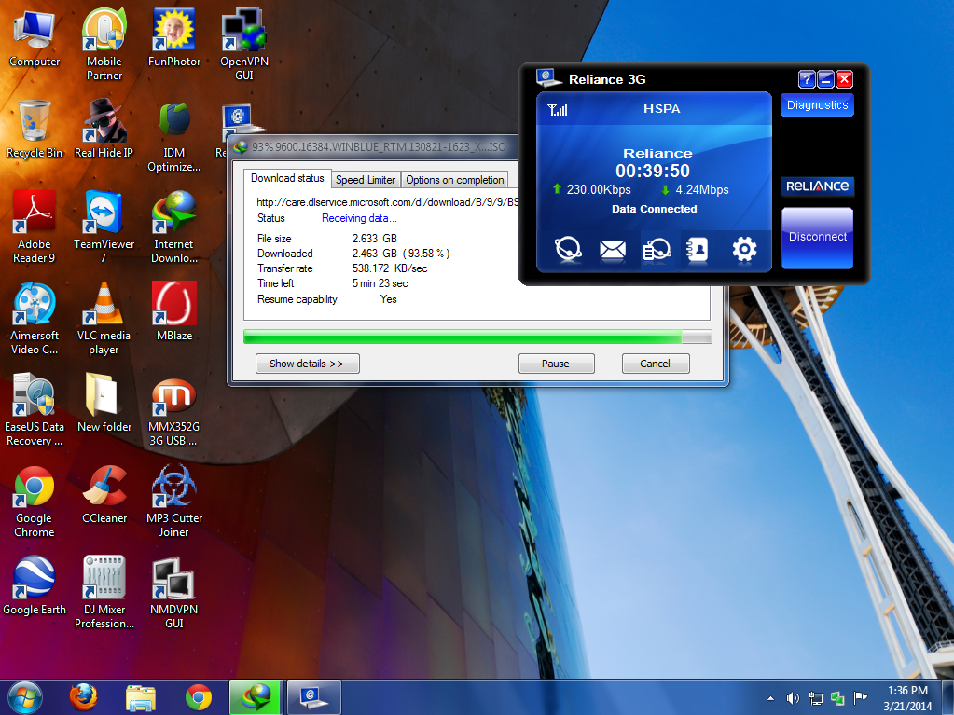This screenshot has height=715, width=954.
Task: Open TeamViewer 7 shortcut
Action: point(104,227)
